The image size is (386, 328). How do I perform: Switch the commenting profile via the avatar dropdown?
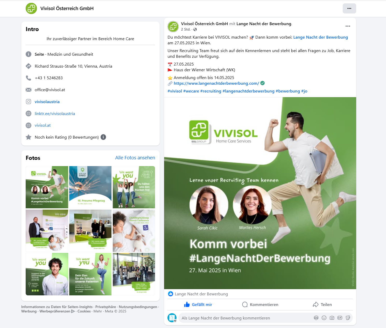coord(172,318)
